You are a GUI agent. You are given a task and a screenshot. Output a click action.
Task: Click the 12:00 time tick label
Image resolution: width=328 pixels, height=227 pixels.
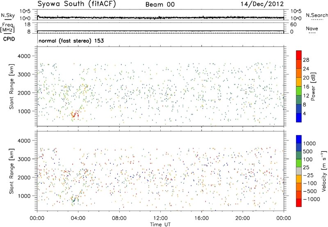(x=160, y=218)
